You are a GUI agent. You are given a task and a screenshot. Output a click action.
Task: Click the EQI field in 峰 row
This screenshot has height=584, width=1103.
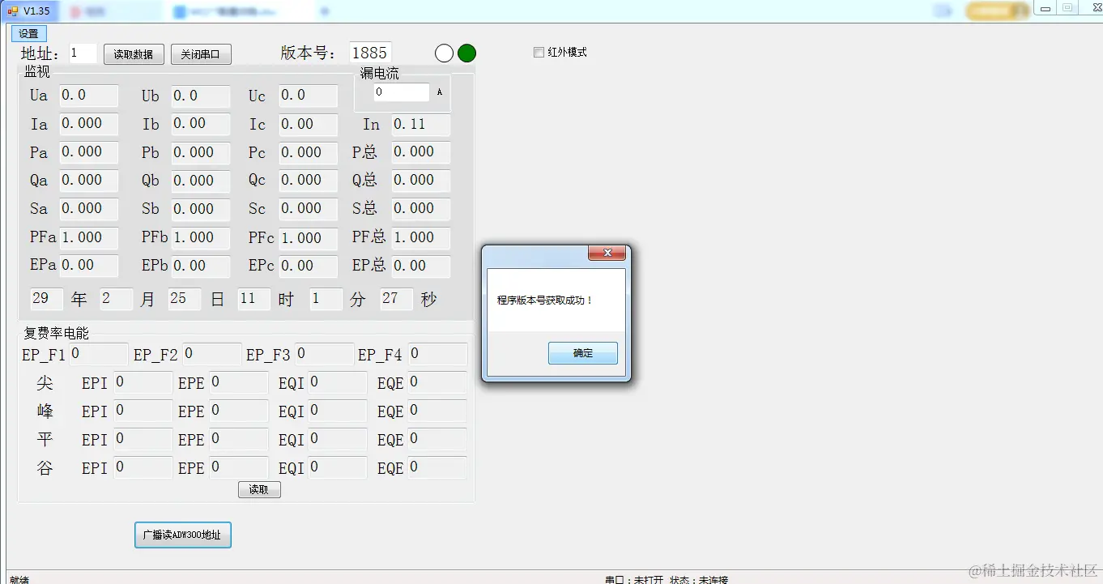pos(338,411)
